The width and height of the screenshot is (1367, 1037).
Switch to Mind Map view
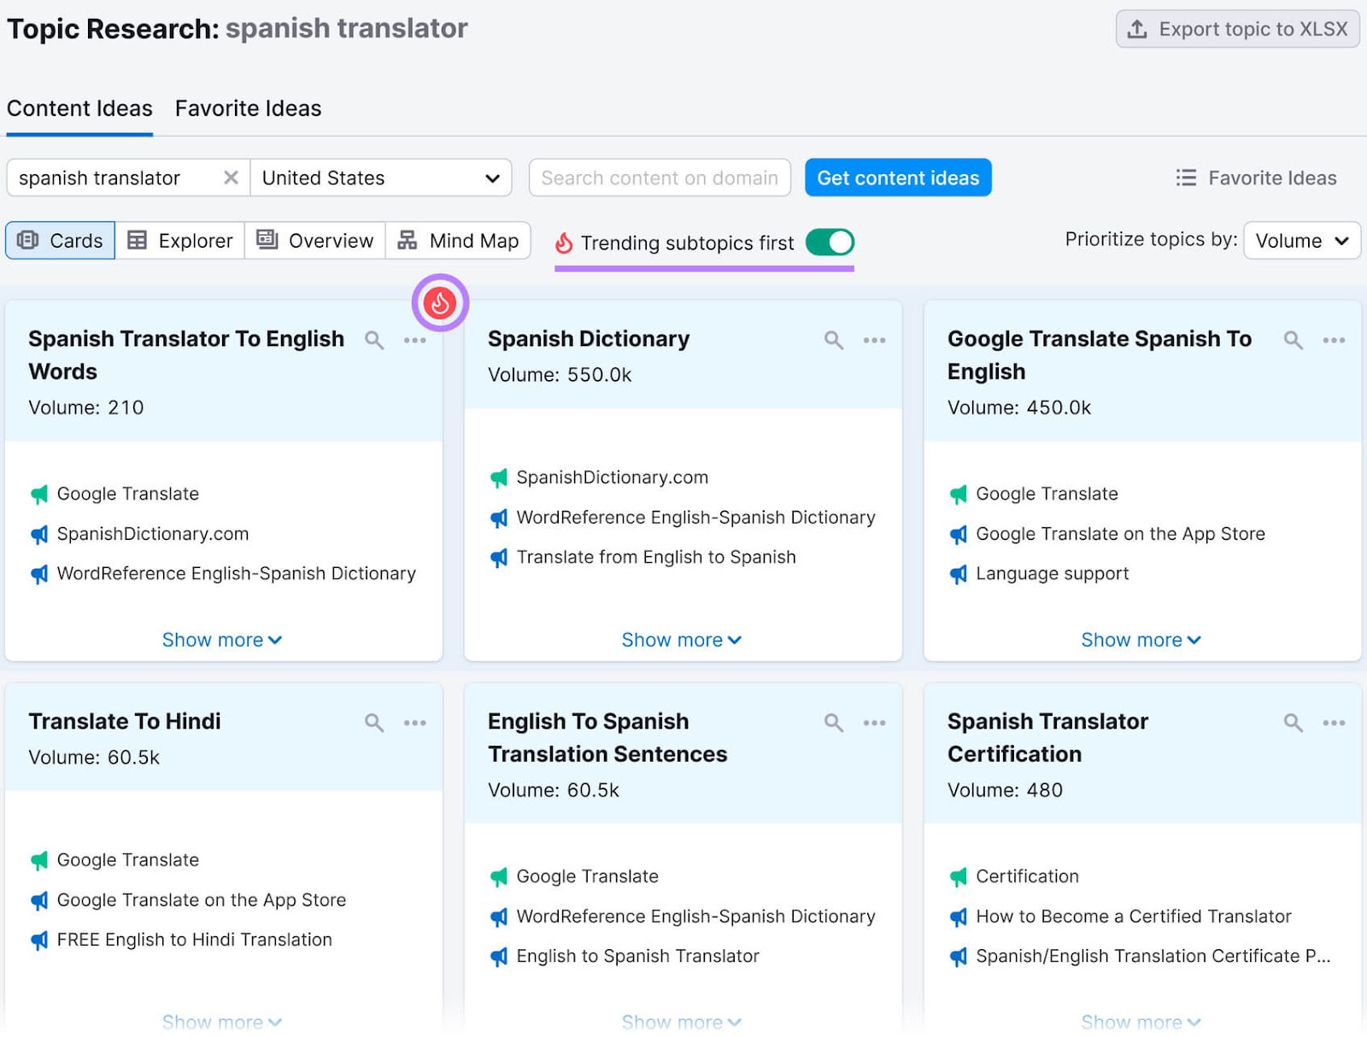(459, 241)
